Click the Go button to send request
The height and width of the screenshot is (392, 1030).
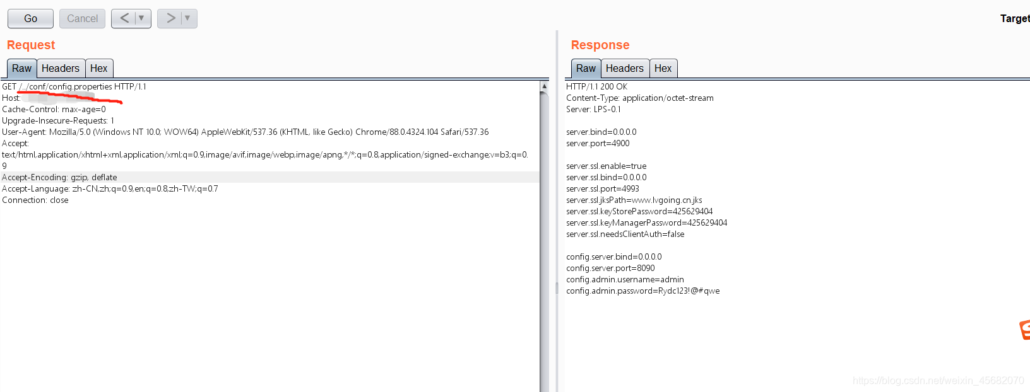pyautogui.click(x=30, y=19)
